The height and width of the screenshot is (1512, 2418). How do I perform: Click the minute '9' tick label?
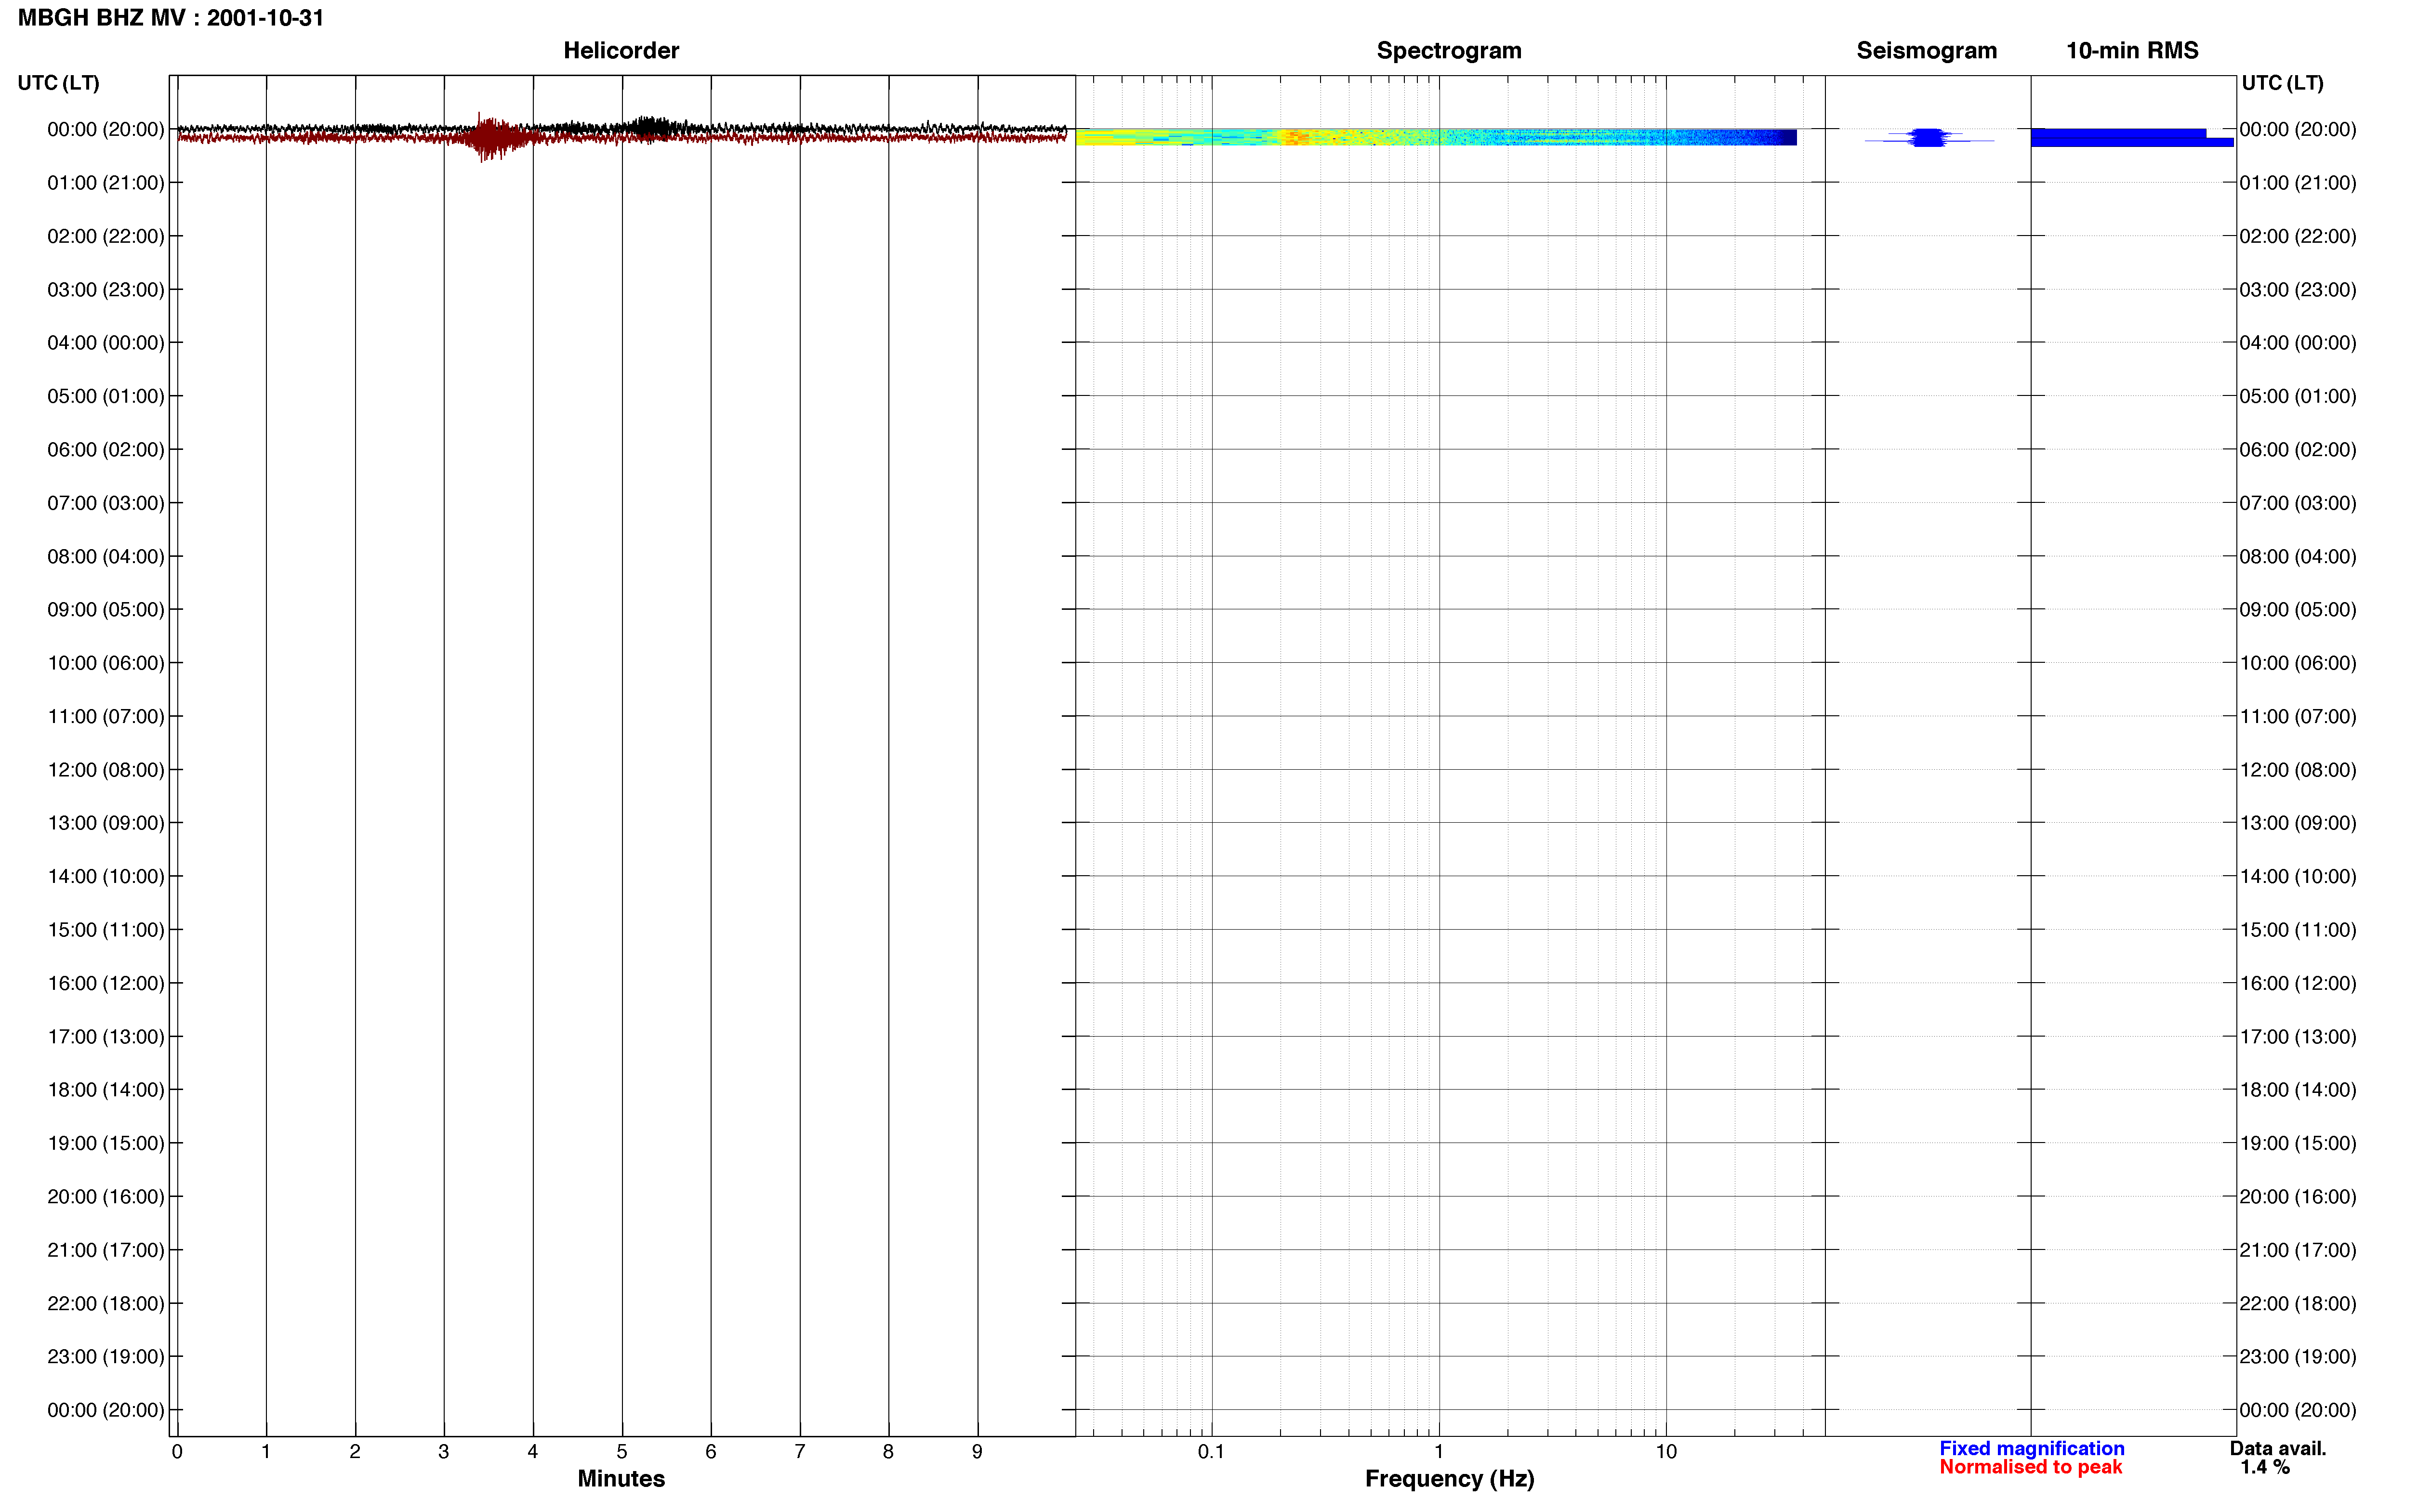tap(977, 1451)
